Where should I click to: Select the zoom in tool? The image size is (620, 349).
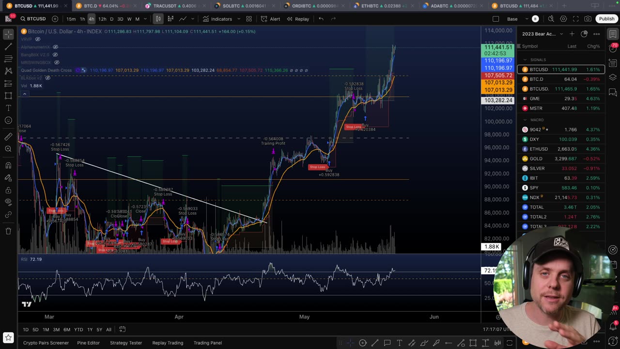pos(8,149)
